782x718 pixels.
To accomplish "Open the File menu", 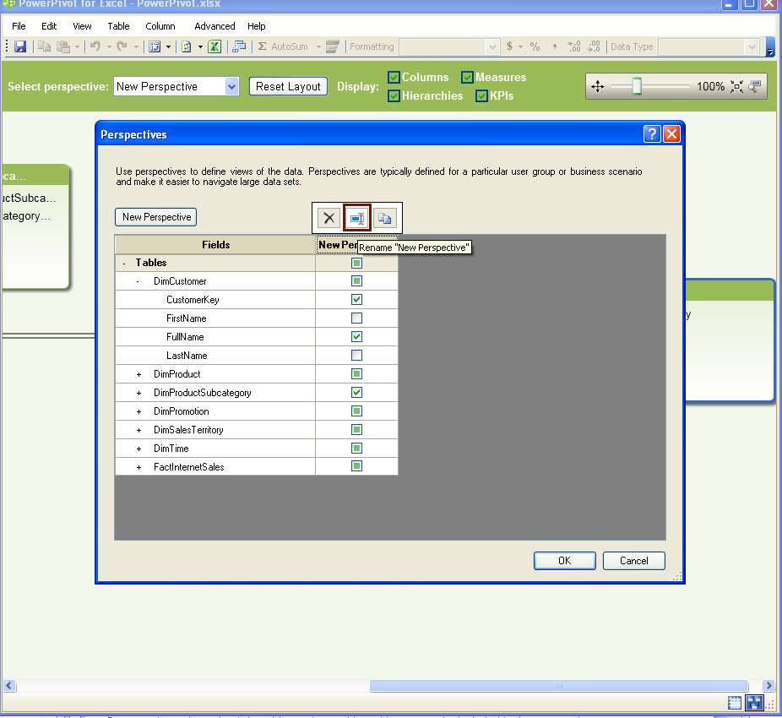I will [x=19, y=26].
